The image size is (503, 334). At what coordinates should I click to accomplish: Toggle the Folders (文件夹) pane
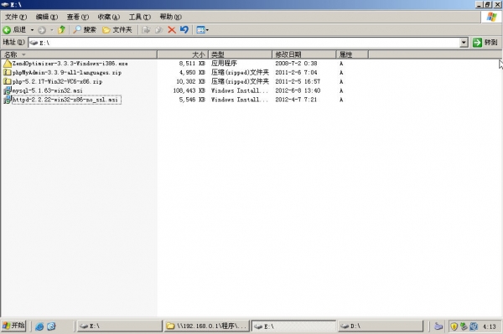[x=117, y=30]
